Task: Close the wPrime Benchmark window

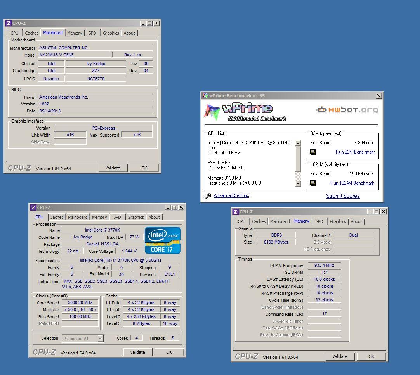Action: click(x=379, y=95)
